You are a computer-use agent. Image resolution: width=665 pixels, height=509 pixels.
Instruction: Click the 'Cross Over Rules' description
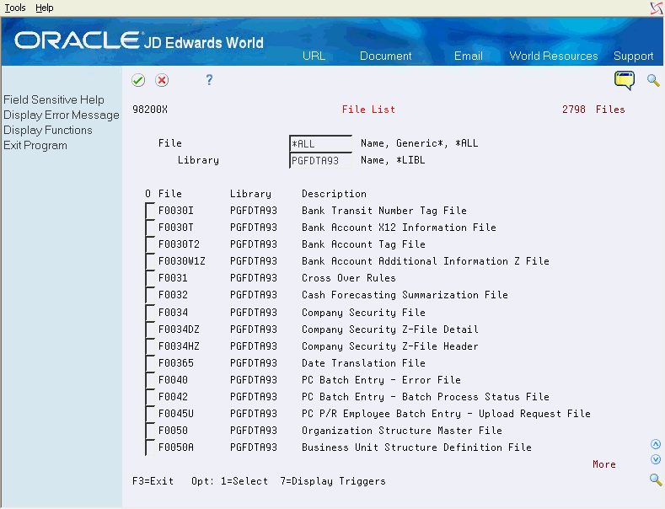pos(349,278)
